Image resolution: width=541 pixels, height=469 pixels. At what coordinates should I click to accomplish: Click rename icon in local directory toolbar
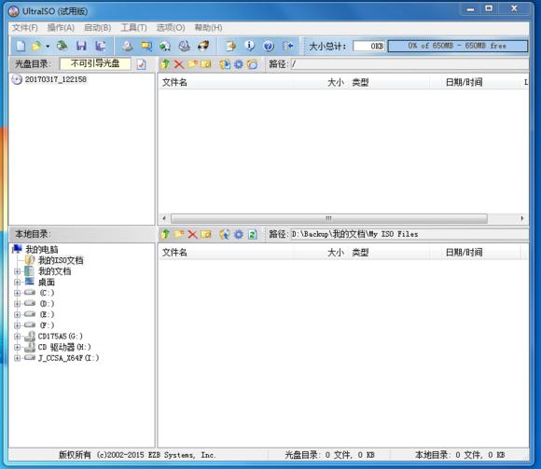(206, 235)
